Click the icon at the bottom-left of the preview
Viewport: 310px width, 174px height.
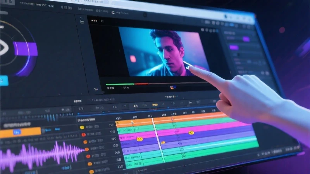pos(95,89)
